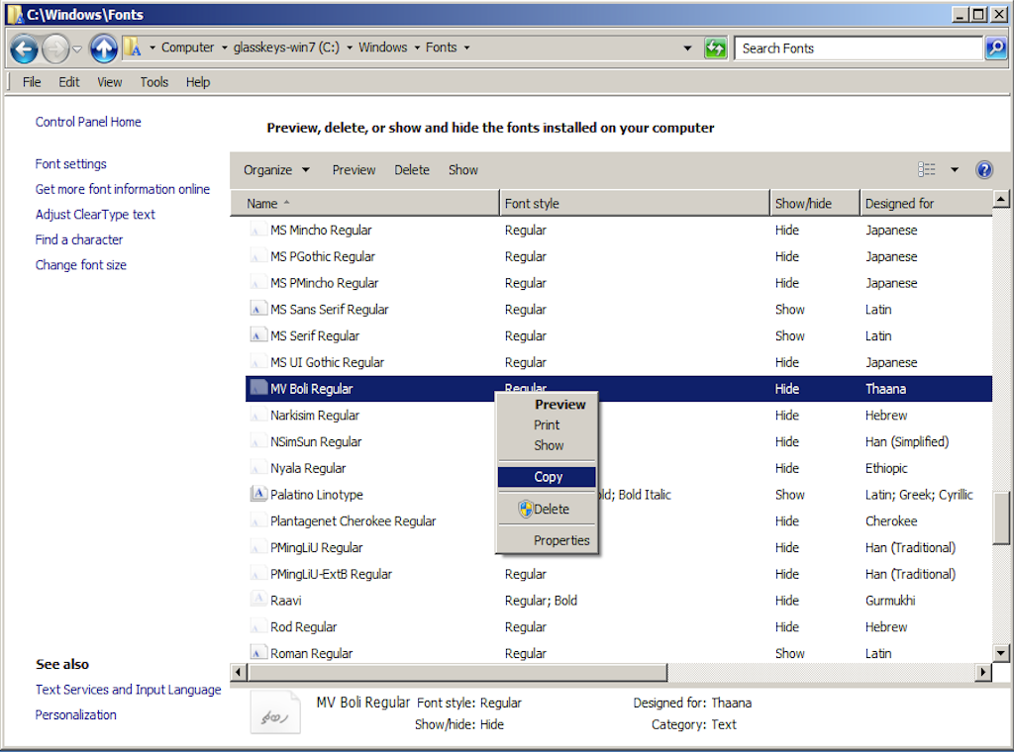Open the view options dropdown arrow

click(x=955, y=170)
